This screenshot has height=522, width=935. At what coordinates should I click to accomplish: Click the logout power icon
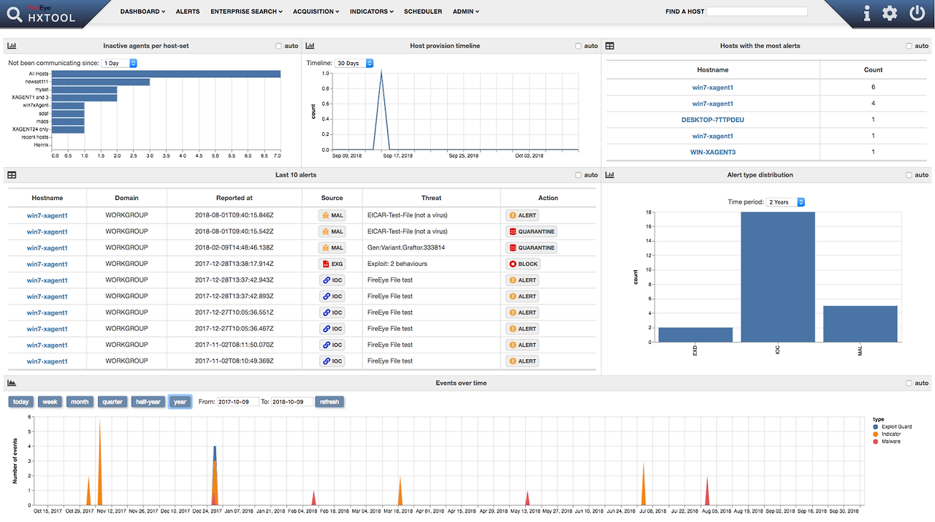coord(917,12)
